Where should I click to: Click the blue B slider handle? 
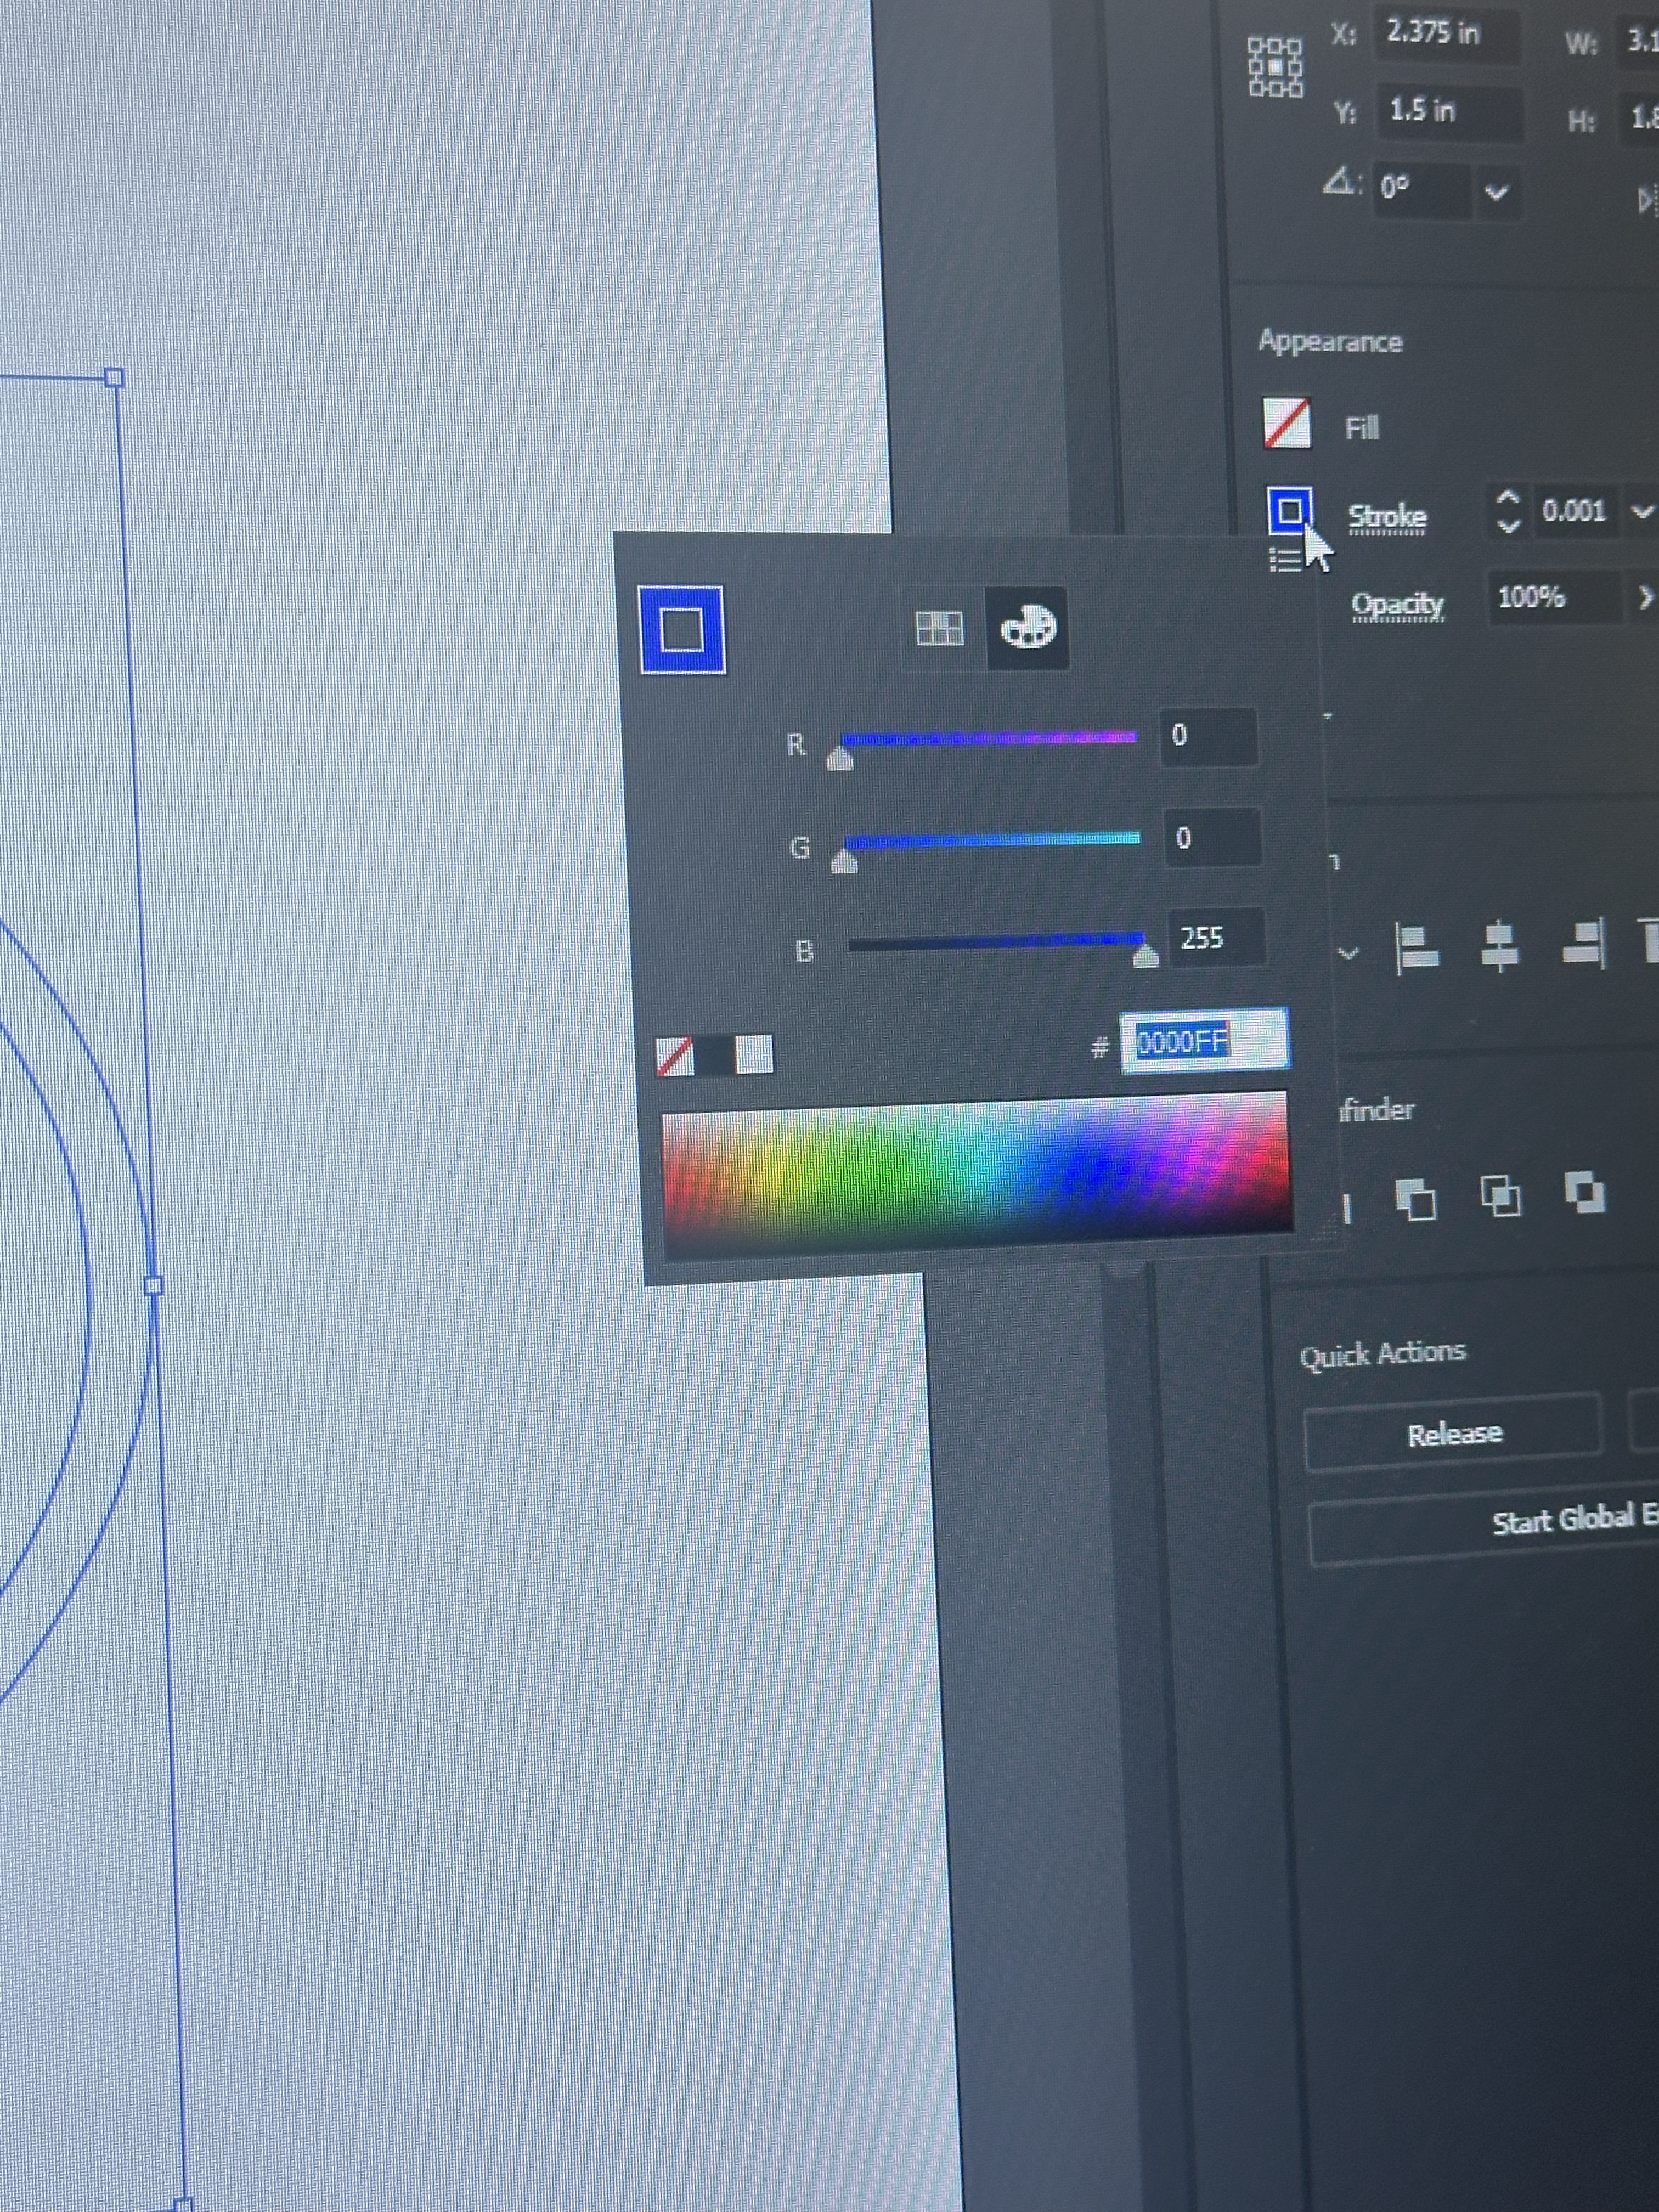click(x=1146, y=957)
